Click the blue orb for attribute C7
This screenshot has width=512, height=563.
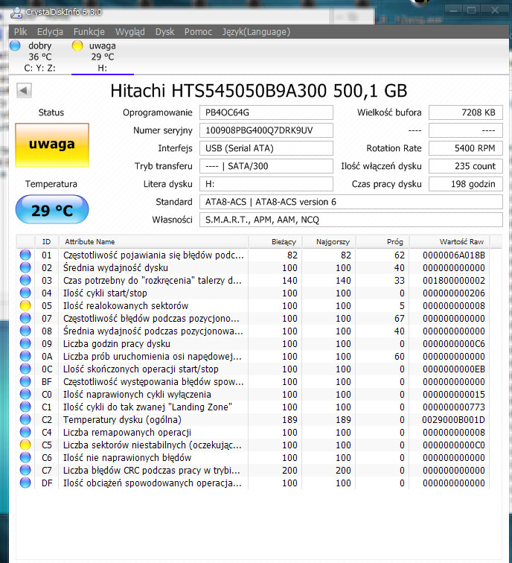[x=25, y=470]
